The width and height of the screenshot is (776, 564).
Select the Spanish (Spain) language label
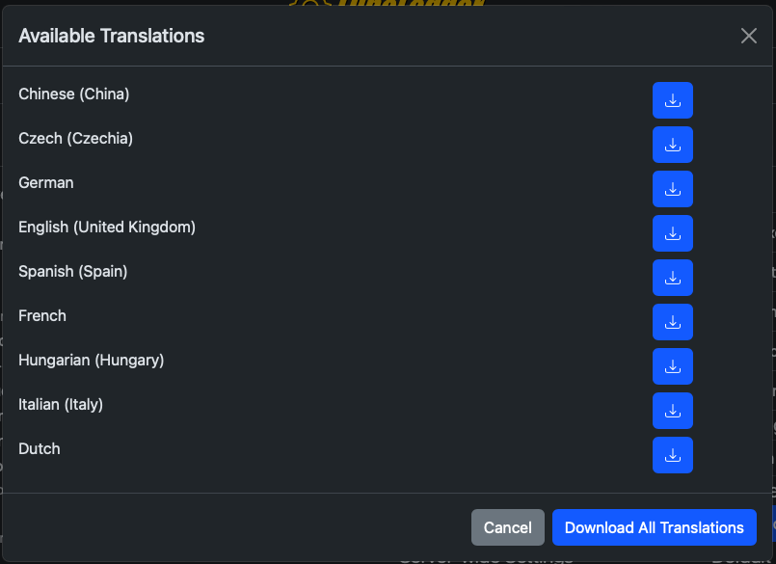[73, 272]
